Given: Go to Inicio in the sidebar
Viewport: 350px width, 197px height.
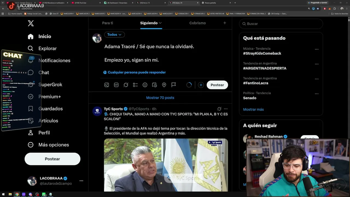Looking at the screenshot, I should pos(39,36).
